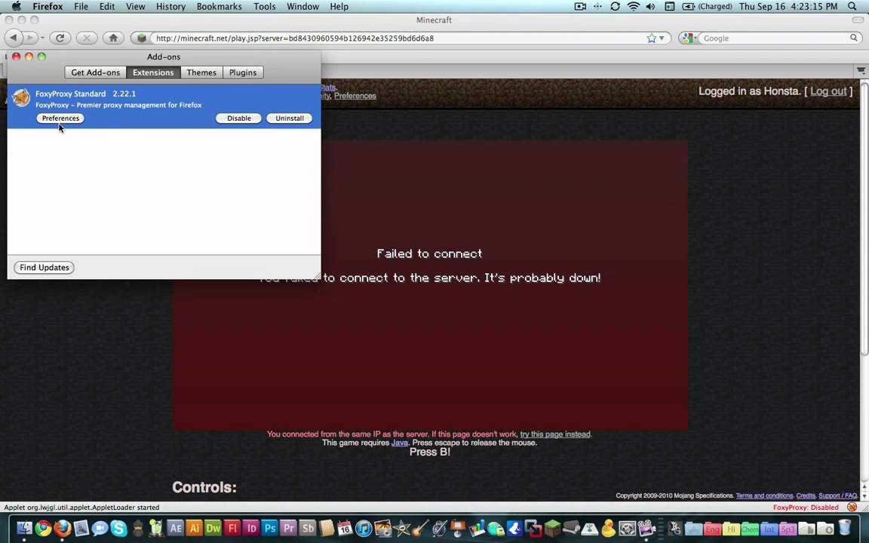Click the Log out link

tap(828, 91)
